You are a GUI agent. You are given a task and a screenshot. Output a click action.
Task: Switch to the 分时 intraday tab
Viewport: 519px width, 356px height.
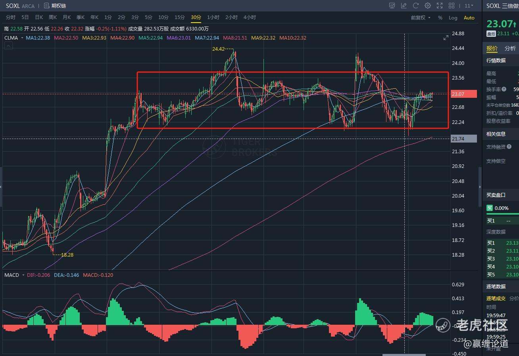(x=11, y=17)
